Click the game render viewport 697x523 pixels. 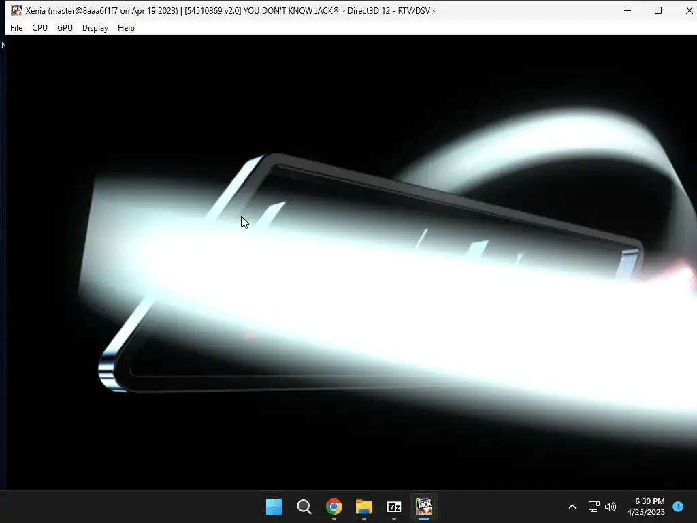[351, 262]
